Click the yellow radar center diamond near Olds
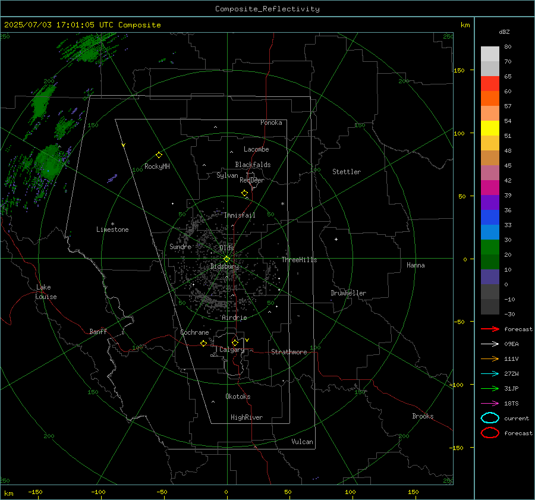 click(227, 259)
